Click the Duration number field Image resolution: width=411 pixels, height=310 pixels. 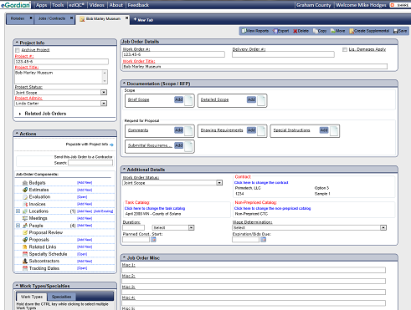pyautogui.click(x=134, y=228)
